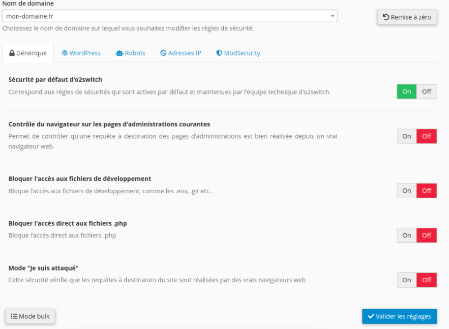
Task: Click the Mode bulk button
Action: point(30,316)
